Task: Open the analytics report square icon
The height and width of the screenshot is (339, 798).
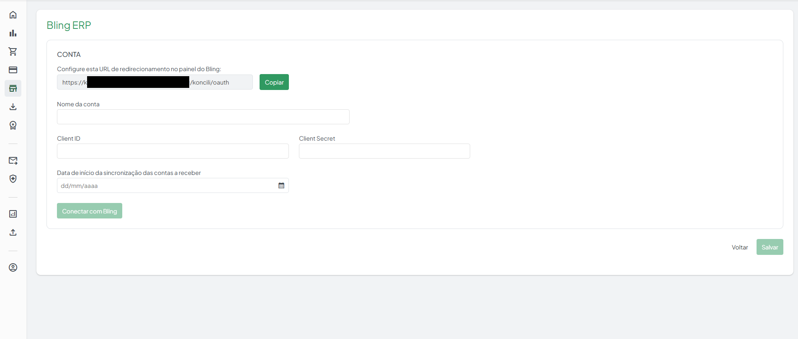Action: point(13,214)
